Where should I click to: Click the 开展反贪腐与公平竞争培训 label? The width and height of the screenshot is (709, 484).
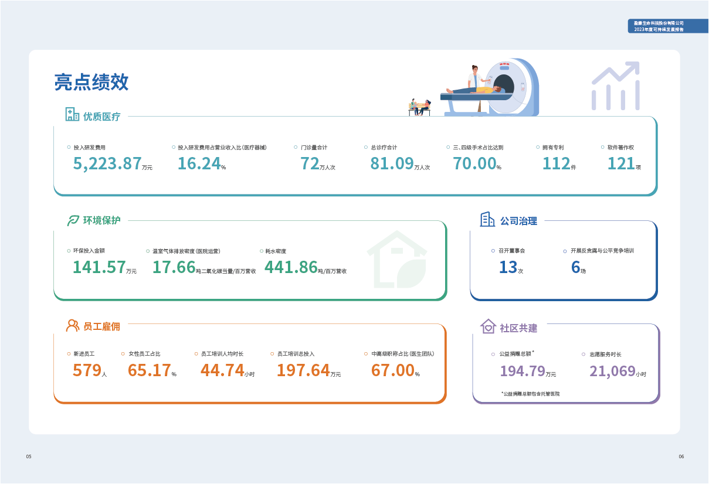602,251
